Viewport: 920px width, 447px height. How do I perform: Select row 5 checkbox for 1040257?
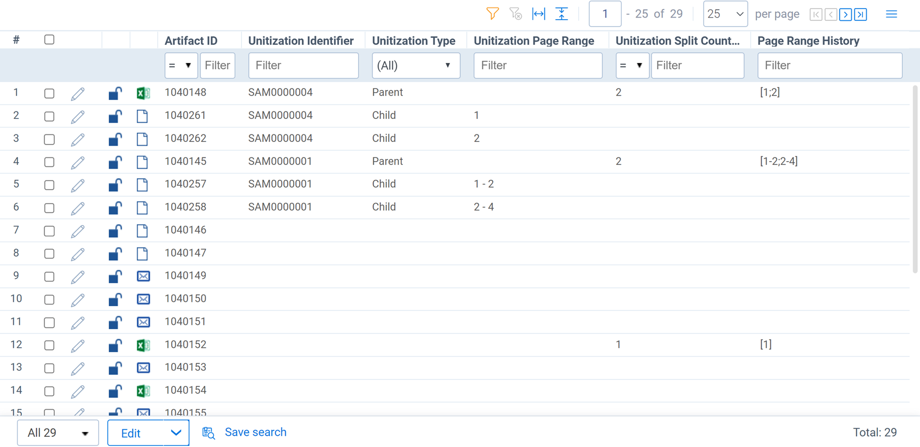click(x=49, y=185)
